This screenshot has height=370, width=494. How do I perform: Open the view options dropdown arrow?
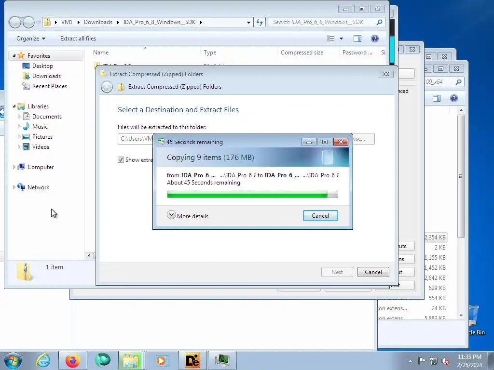[x=341, y=39]
